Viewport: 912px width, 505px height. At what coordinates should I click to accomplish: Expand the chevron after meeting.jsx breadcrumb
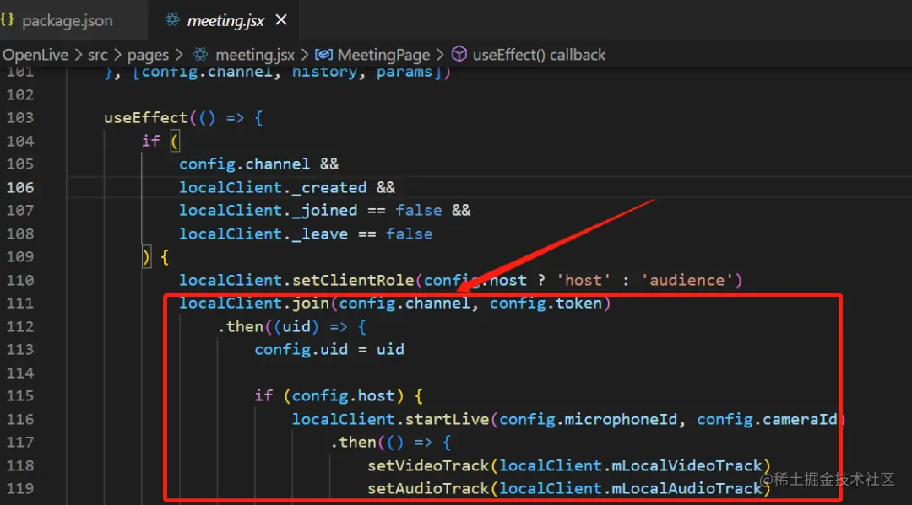(304, 55)
